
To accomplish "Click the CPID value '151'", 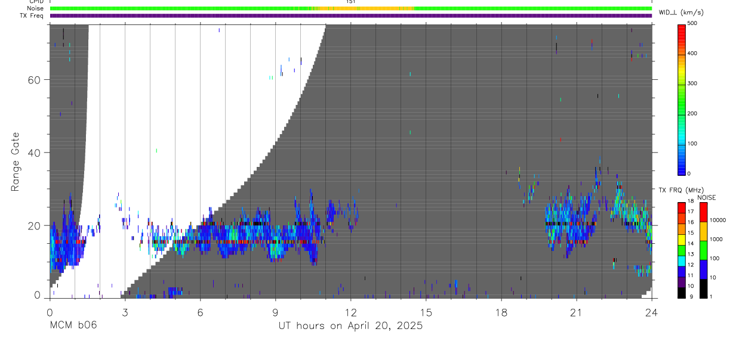I will [350, 2].
